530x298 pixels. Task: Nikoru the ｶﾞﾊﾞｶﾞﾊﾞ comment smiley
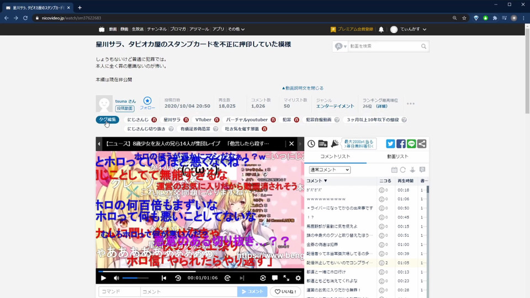coord(381,190)
